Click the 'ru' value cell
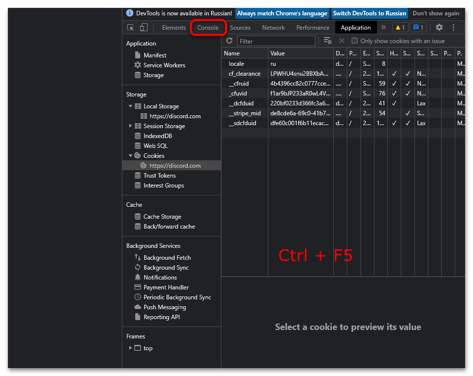This screenshot has width=473, height=376. (x=301, y=63)
